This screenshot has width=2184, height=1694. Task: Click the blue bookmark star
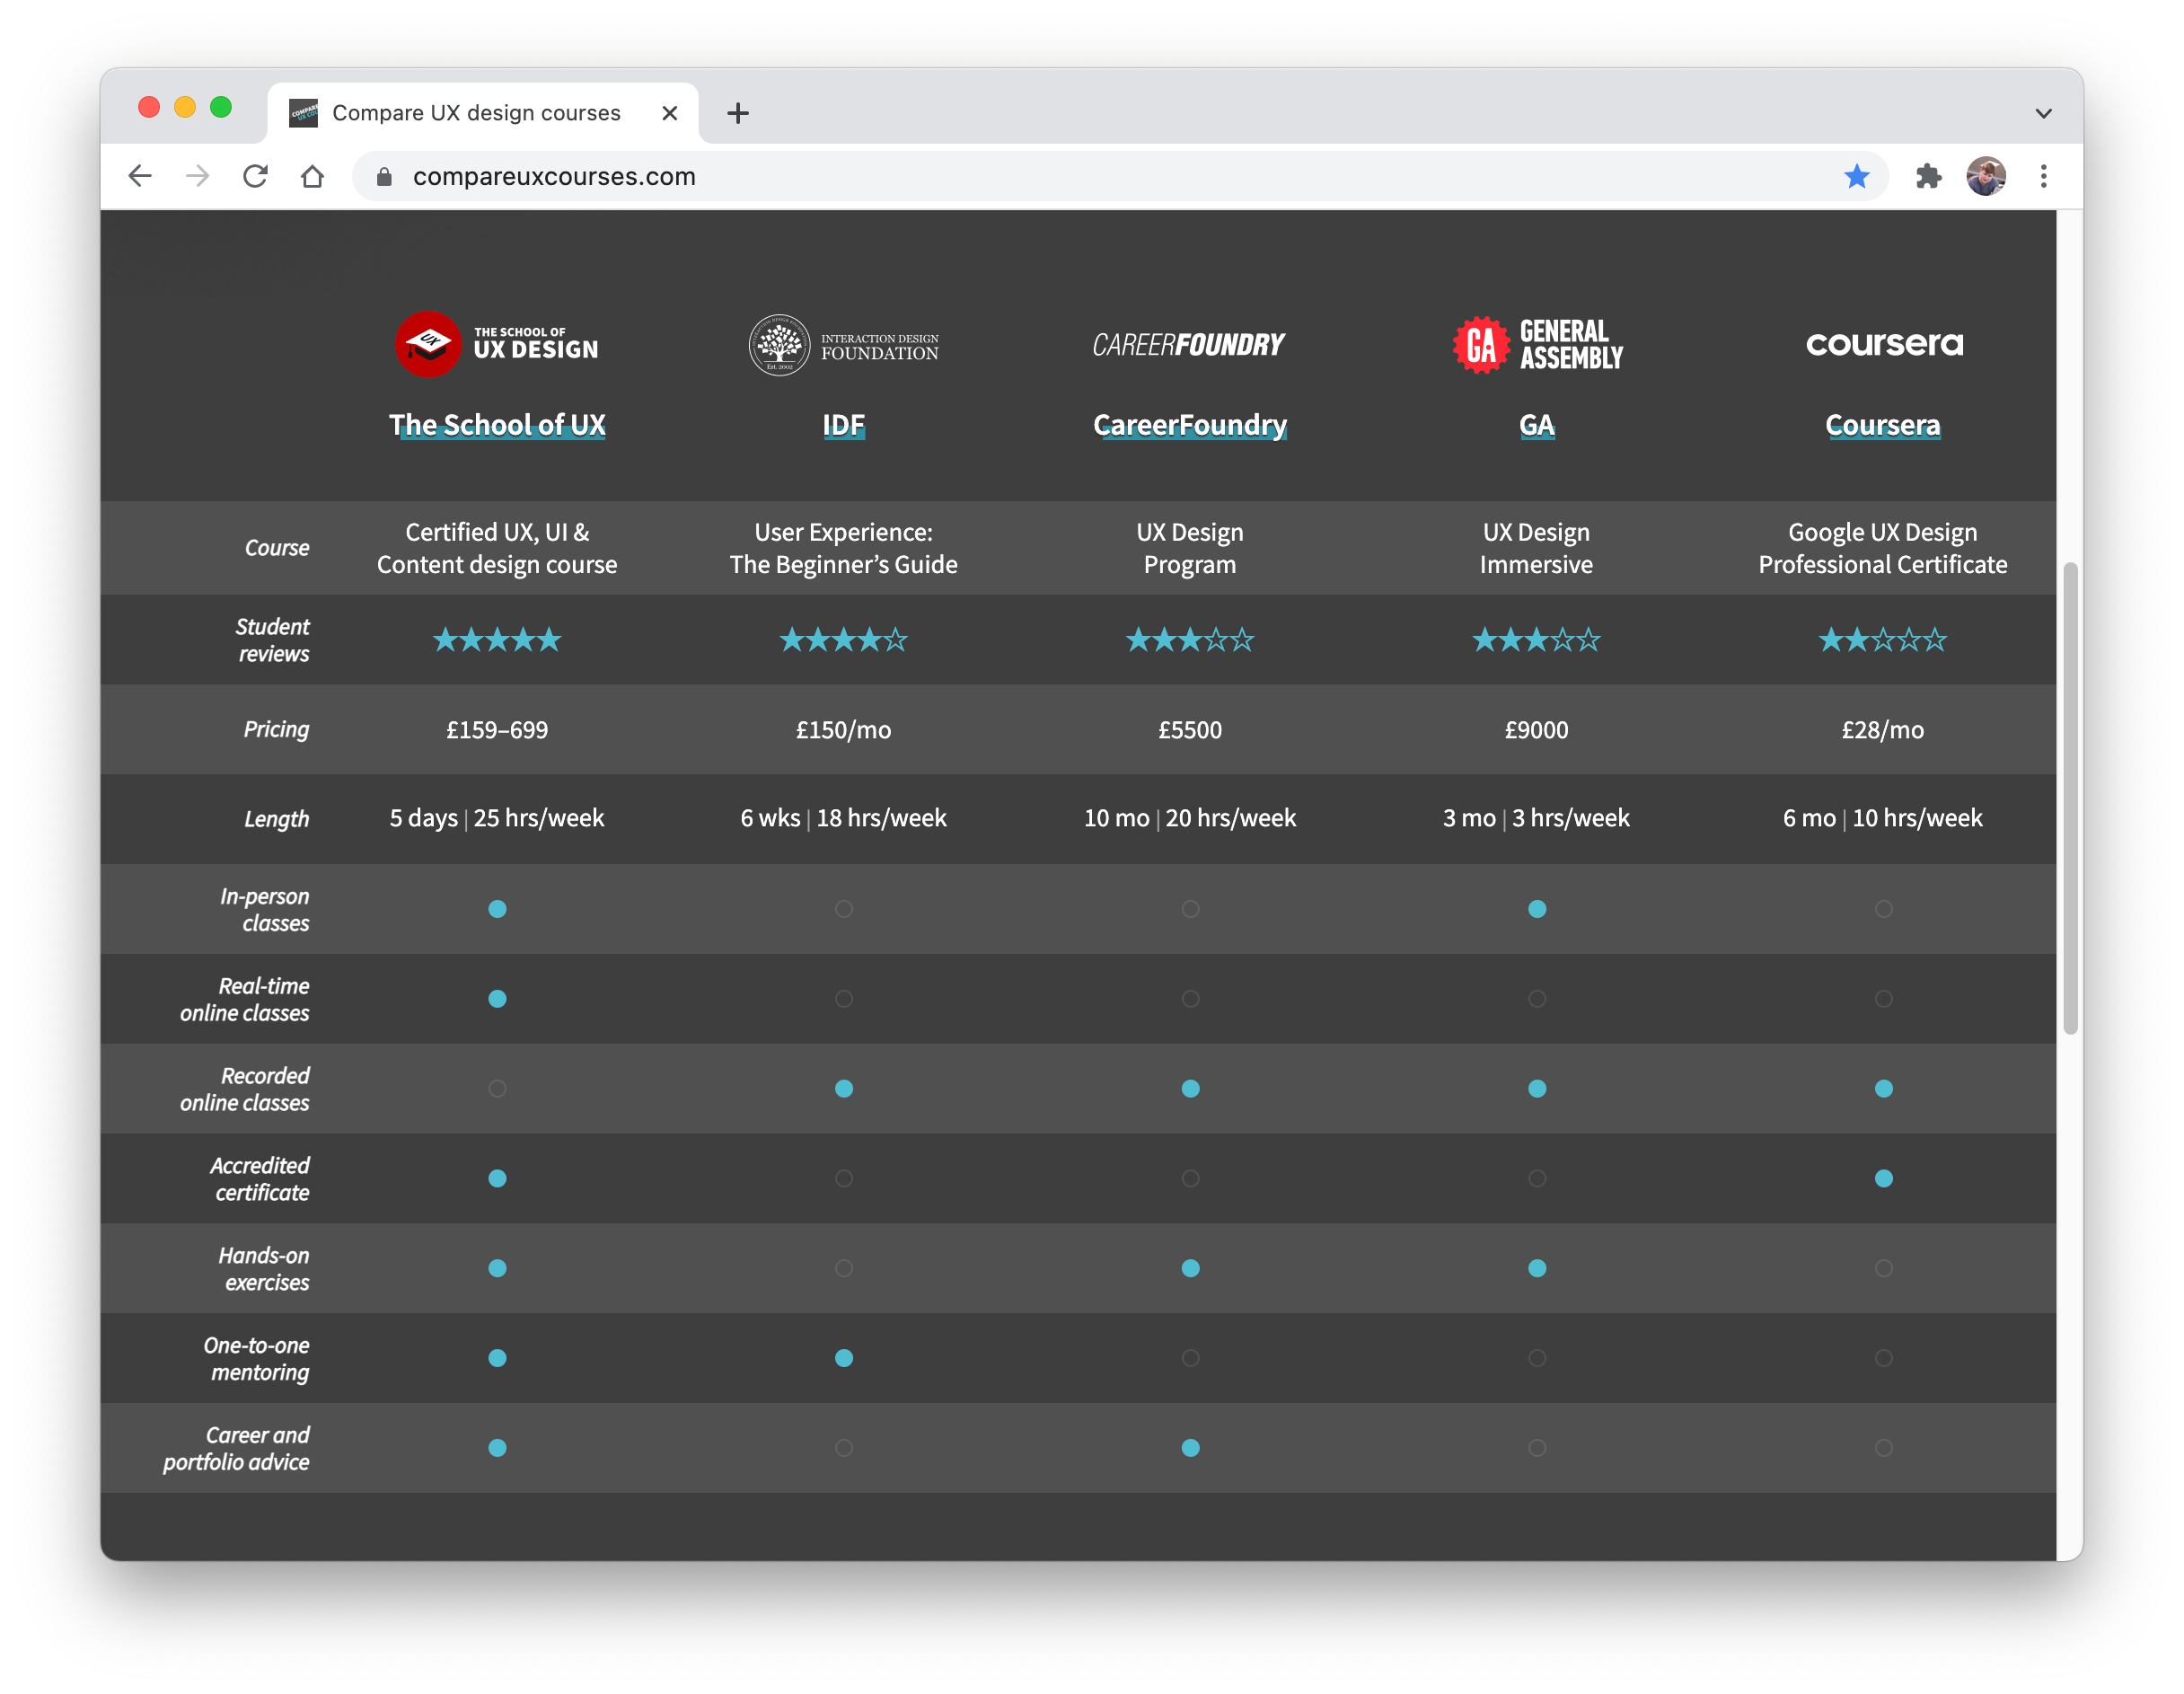(1856, 176)
